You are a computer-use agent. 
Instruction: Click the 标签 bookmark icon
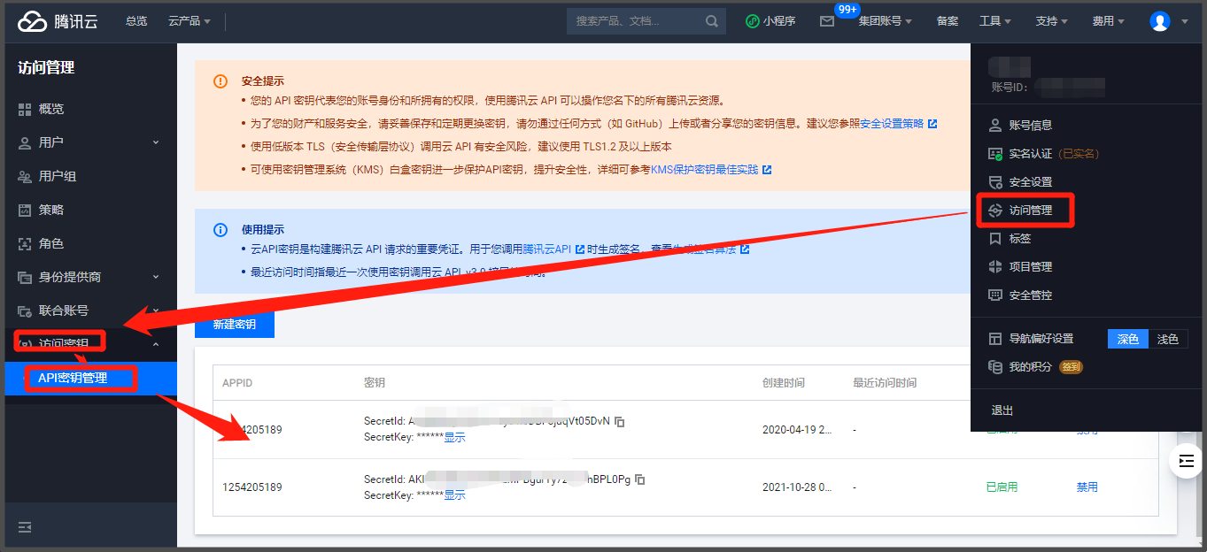[995, 238]
